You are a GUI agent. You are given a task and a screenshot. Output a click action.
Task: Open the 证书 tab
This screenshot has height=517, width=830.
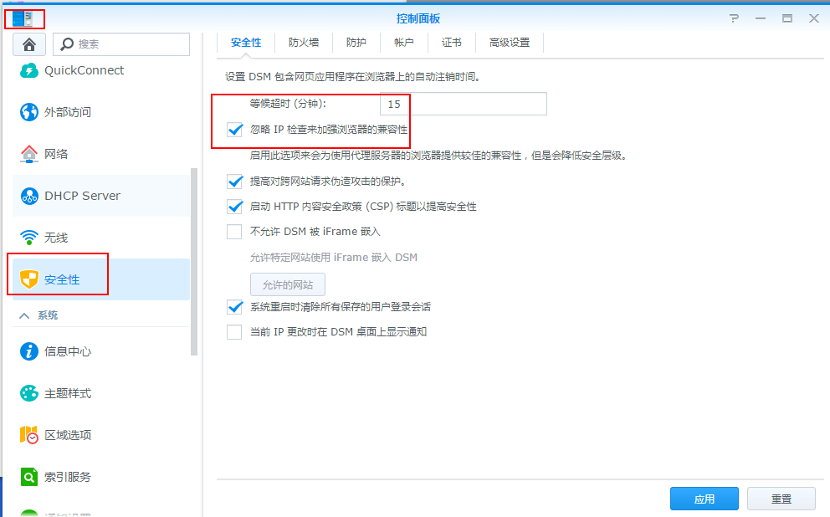click(x=452, y=42)
